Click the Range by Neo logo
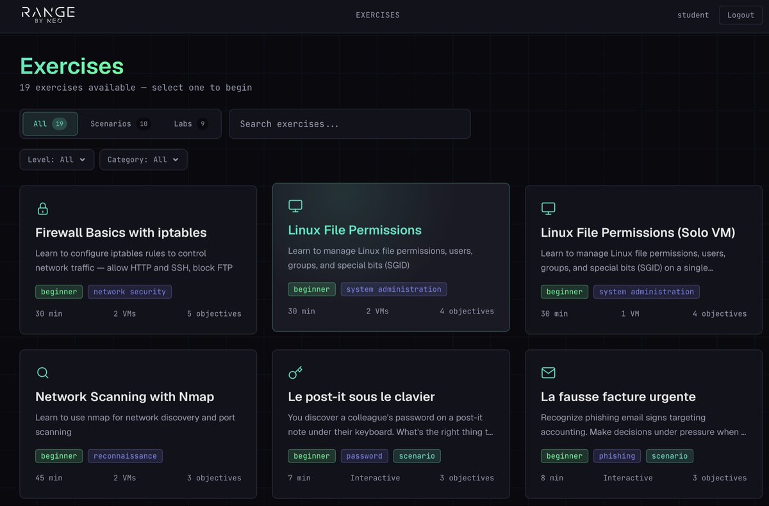 click(48, 15)
